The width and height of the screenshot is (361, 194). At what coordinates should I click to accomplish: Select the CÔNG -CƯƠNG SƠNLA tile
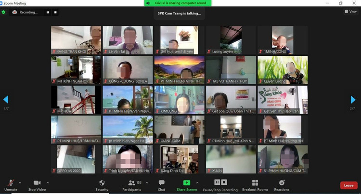(128, 70)
